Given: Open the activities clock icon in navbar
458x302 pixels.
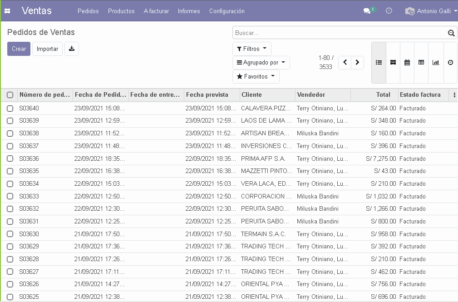Looking at the screenshot, I should (x=389, y=11).
